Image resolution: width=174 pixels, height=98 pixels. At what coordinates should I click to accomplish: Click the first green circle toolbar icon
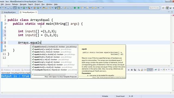(75, 8)
